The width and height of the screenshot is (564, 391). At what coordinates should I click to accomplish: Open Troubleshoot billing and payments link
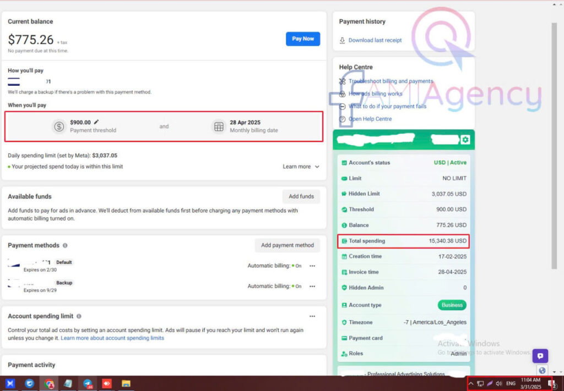click(x=391, y=81)
